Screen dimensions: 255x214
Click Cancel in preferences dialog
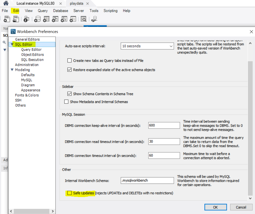click(x=241, y=207)
